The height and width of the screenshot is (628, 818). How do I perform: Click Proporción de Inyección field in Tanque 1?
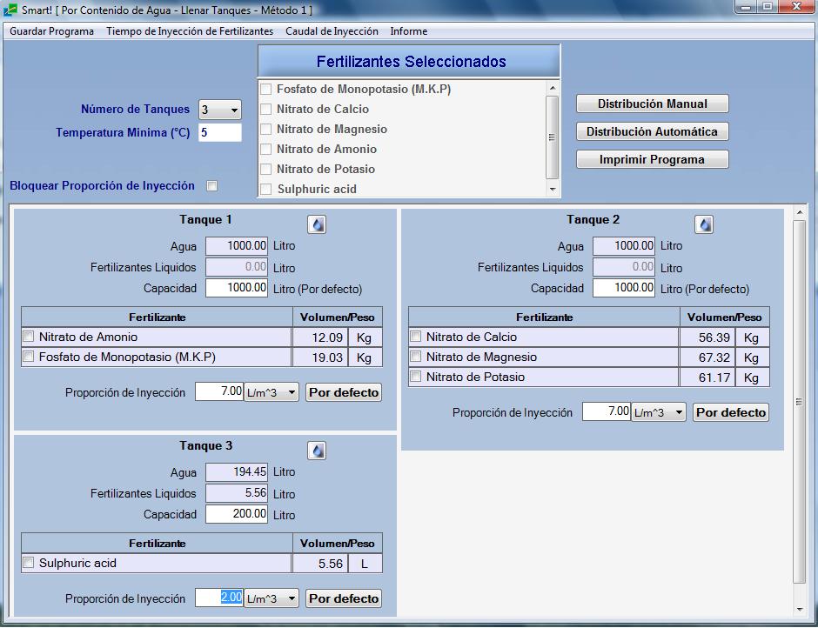click(x=219, y=391)
